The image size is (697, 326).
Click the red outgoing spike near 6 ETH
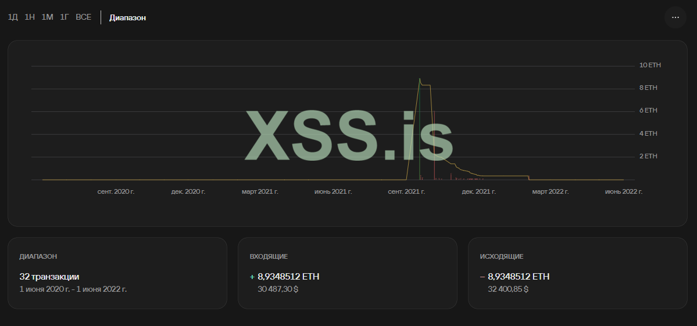(434, 146)
